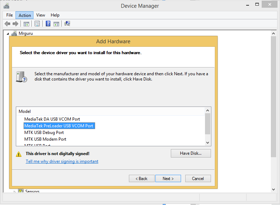Image resolution: width=280 pixels, height=205 pixels.
Task: Select MTK USB Debug Port
Action: click(44, 133)
